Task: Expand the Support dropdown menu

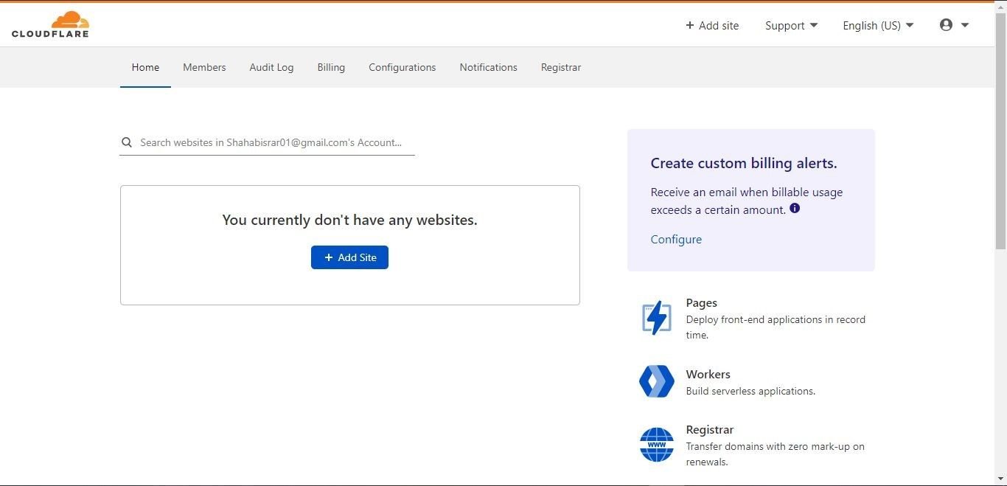Action: (x=791, y=26)
